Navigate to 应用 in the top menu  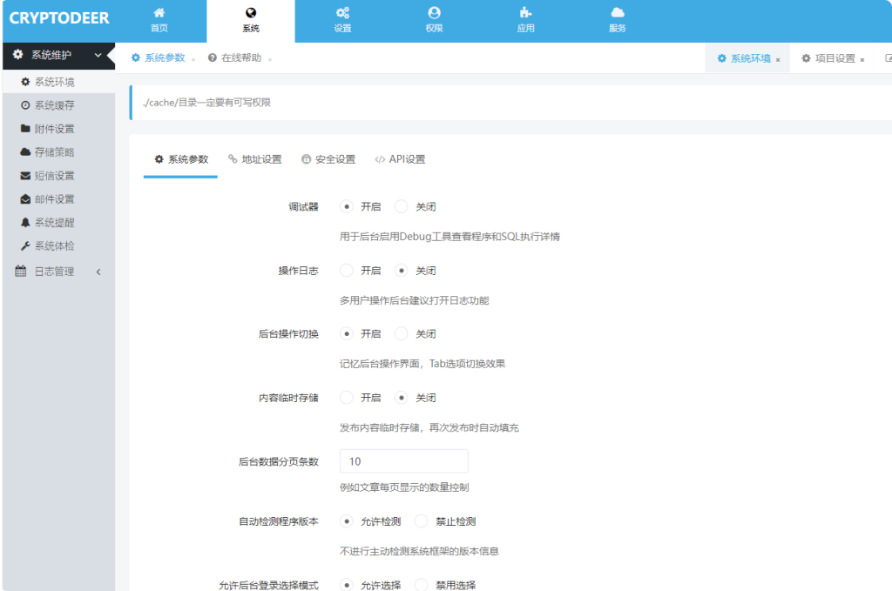point(526,19)
